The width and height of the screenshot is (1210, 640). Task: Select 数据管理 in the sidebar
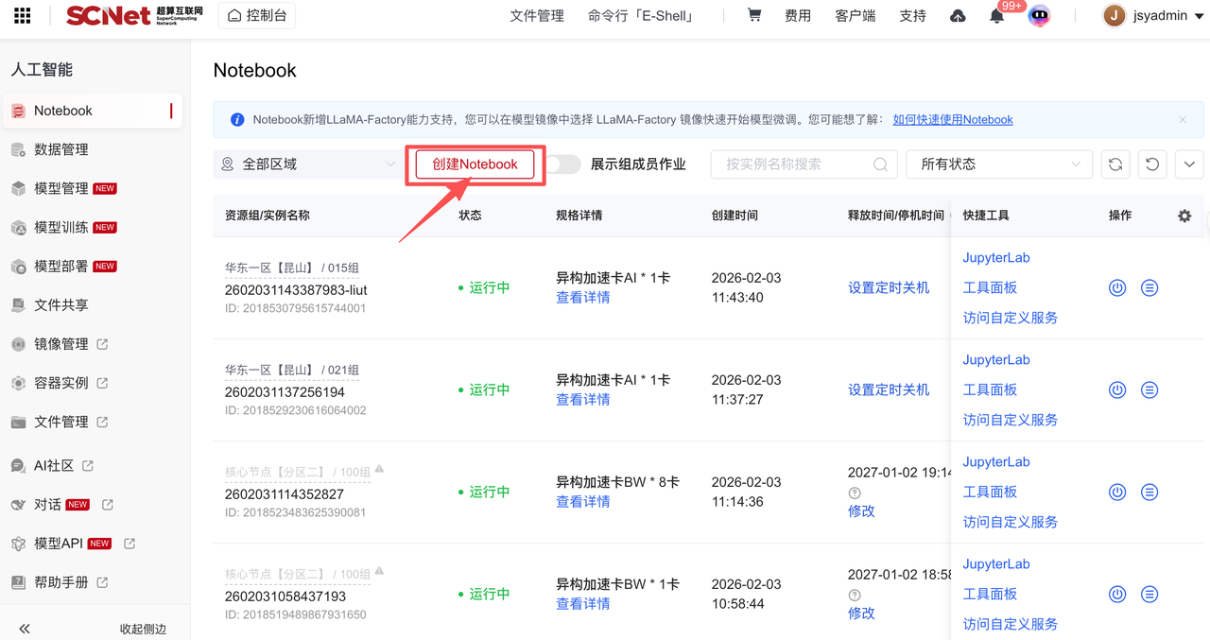[61, 149]
